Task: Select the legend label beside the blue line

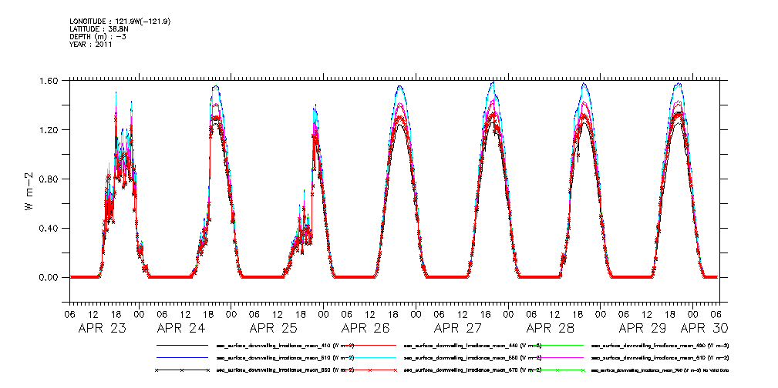Action: 285,358
